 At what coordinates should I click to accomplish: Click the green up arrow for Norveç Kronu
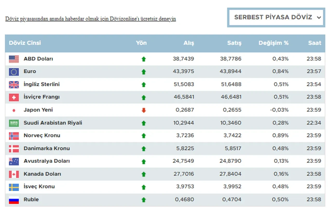coord(144,136)
